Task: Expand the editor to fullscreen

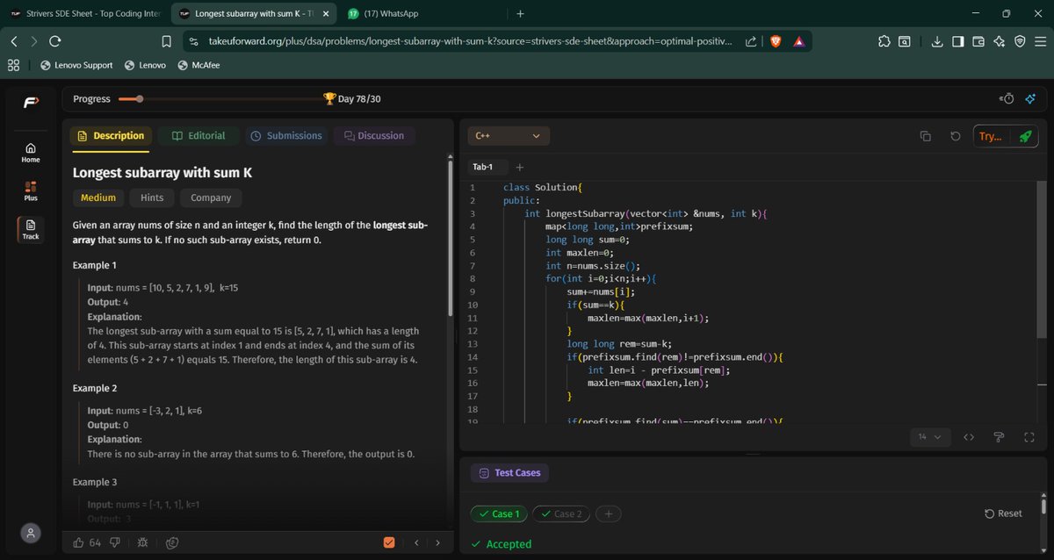Action: 1029,437
